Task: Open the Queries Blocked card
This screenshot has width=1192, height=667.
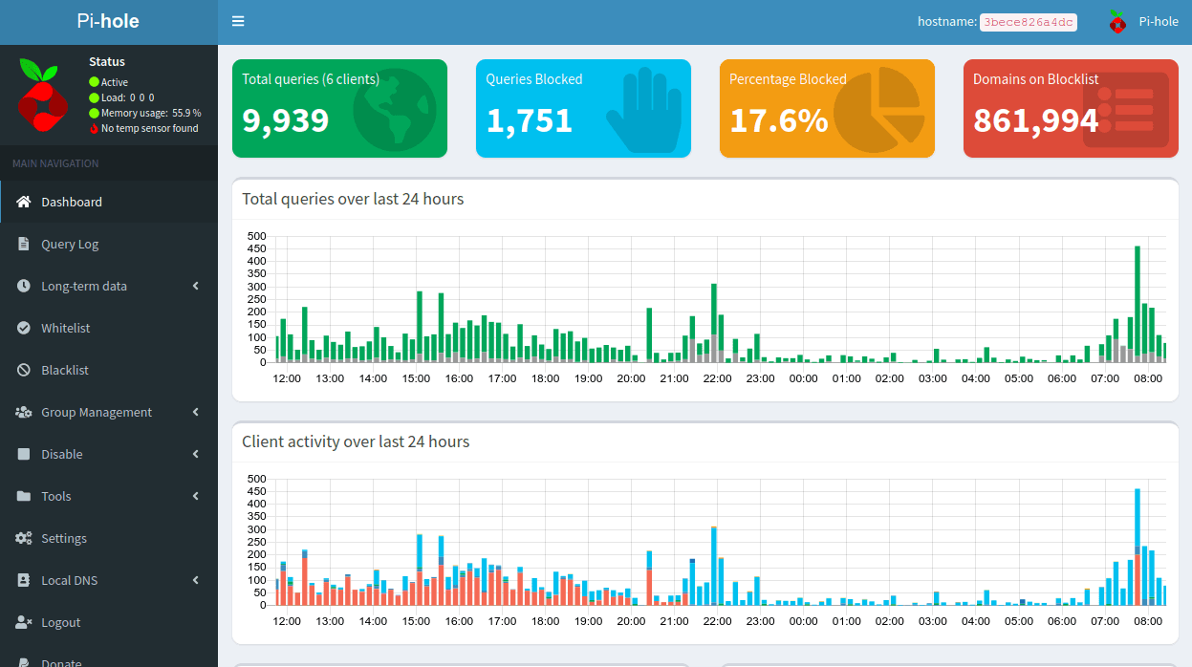Action: pyautogui.click(x=583, y=108)
